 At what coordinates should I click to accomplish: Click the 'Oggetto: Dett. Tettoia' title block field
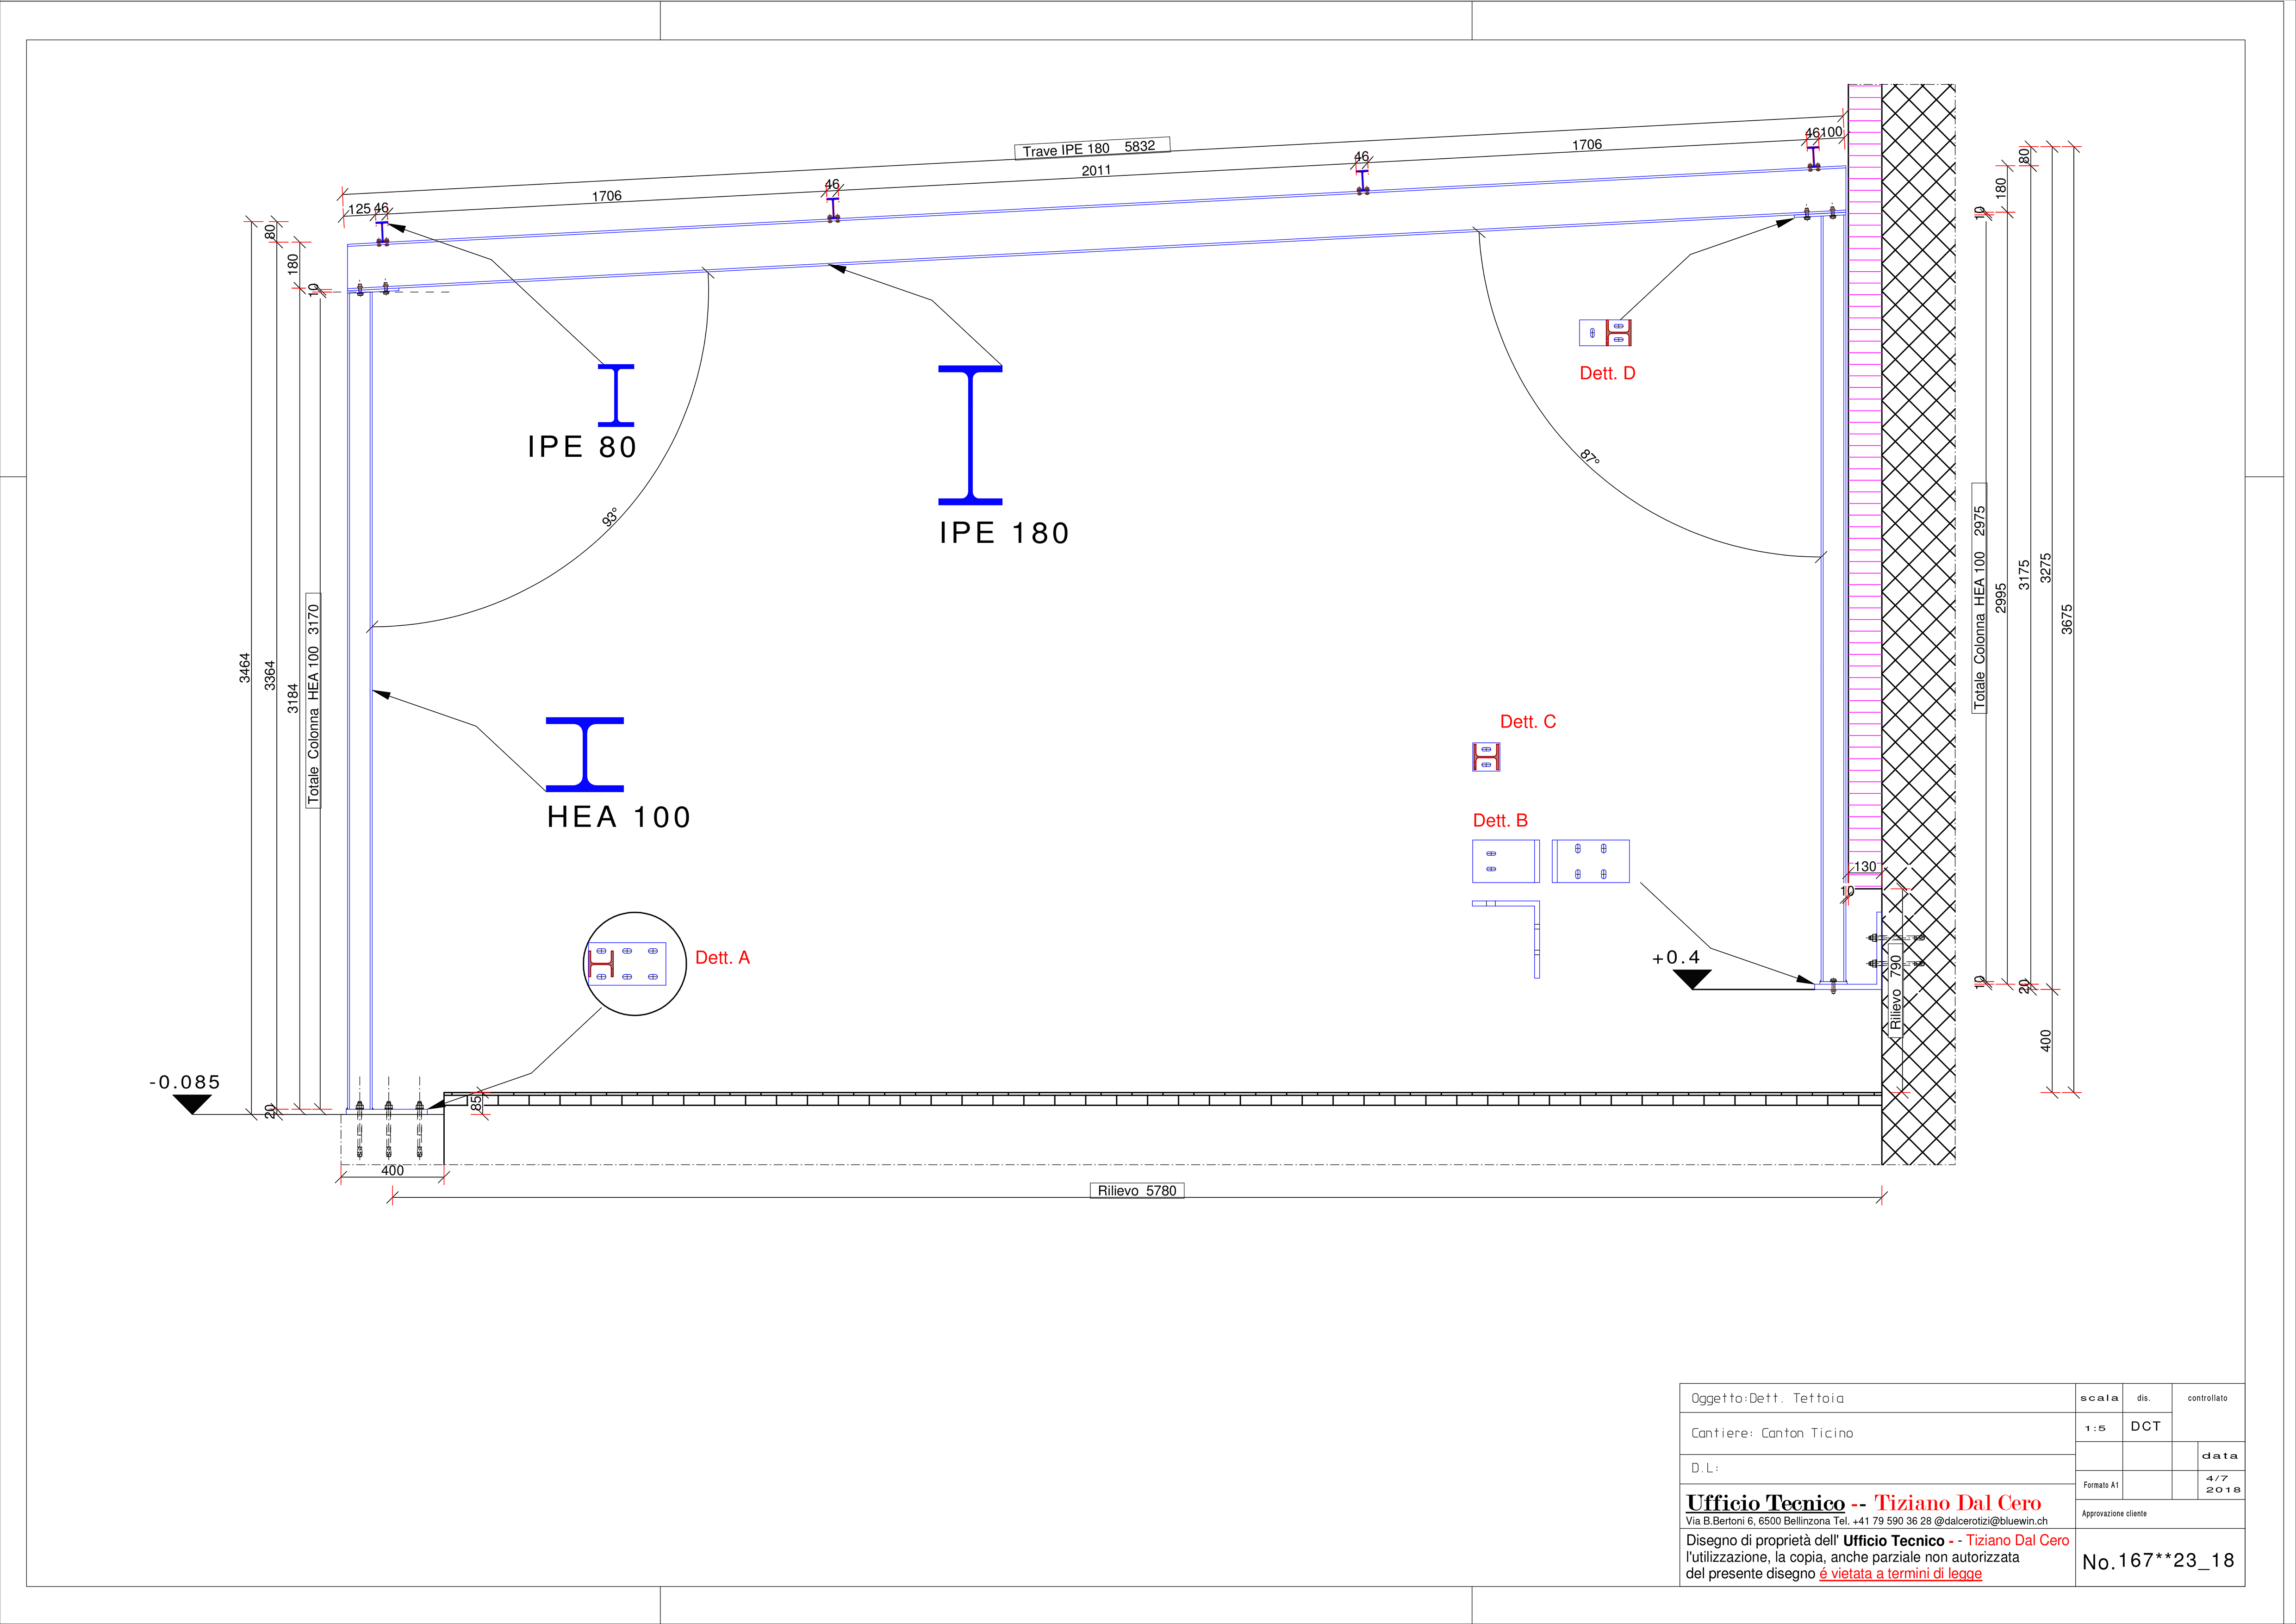pos(1767,1398)
